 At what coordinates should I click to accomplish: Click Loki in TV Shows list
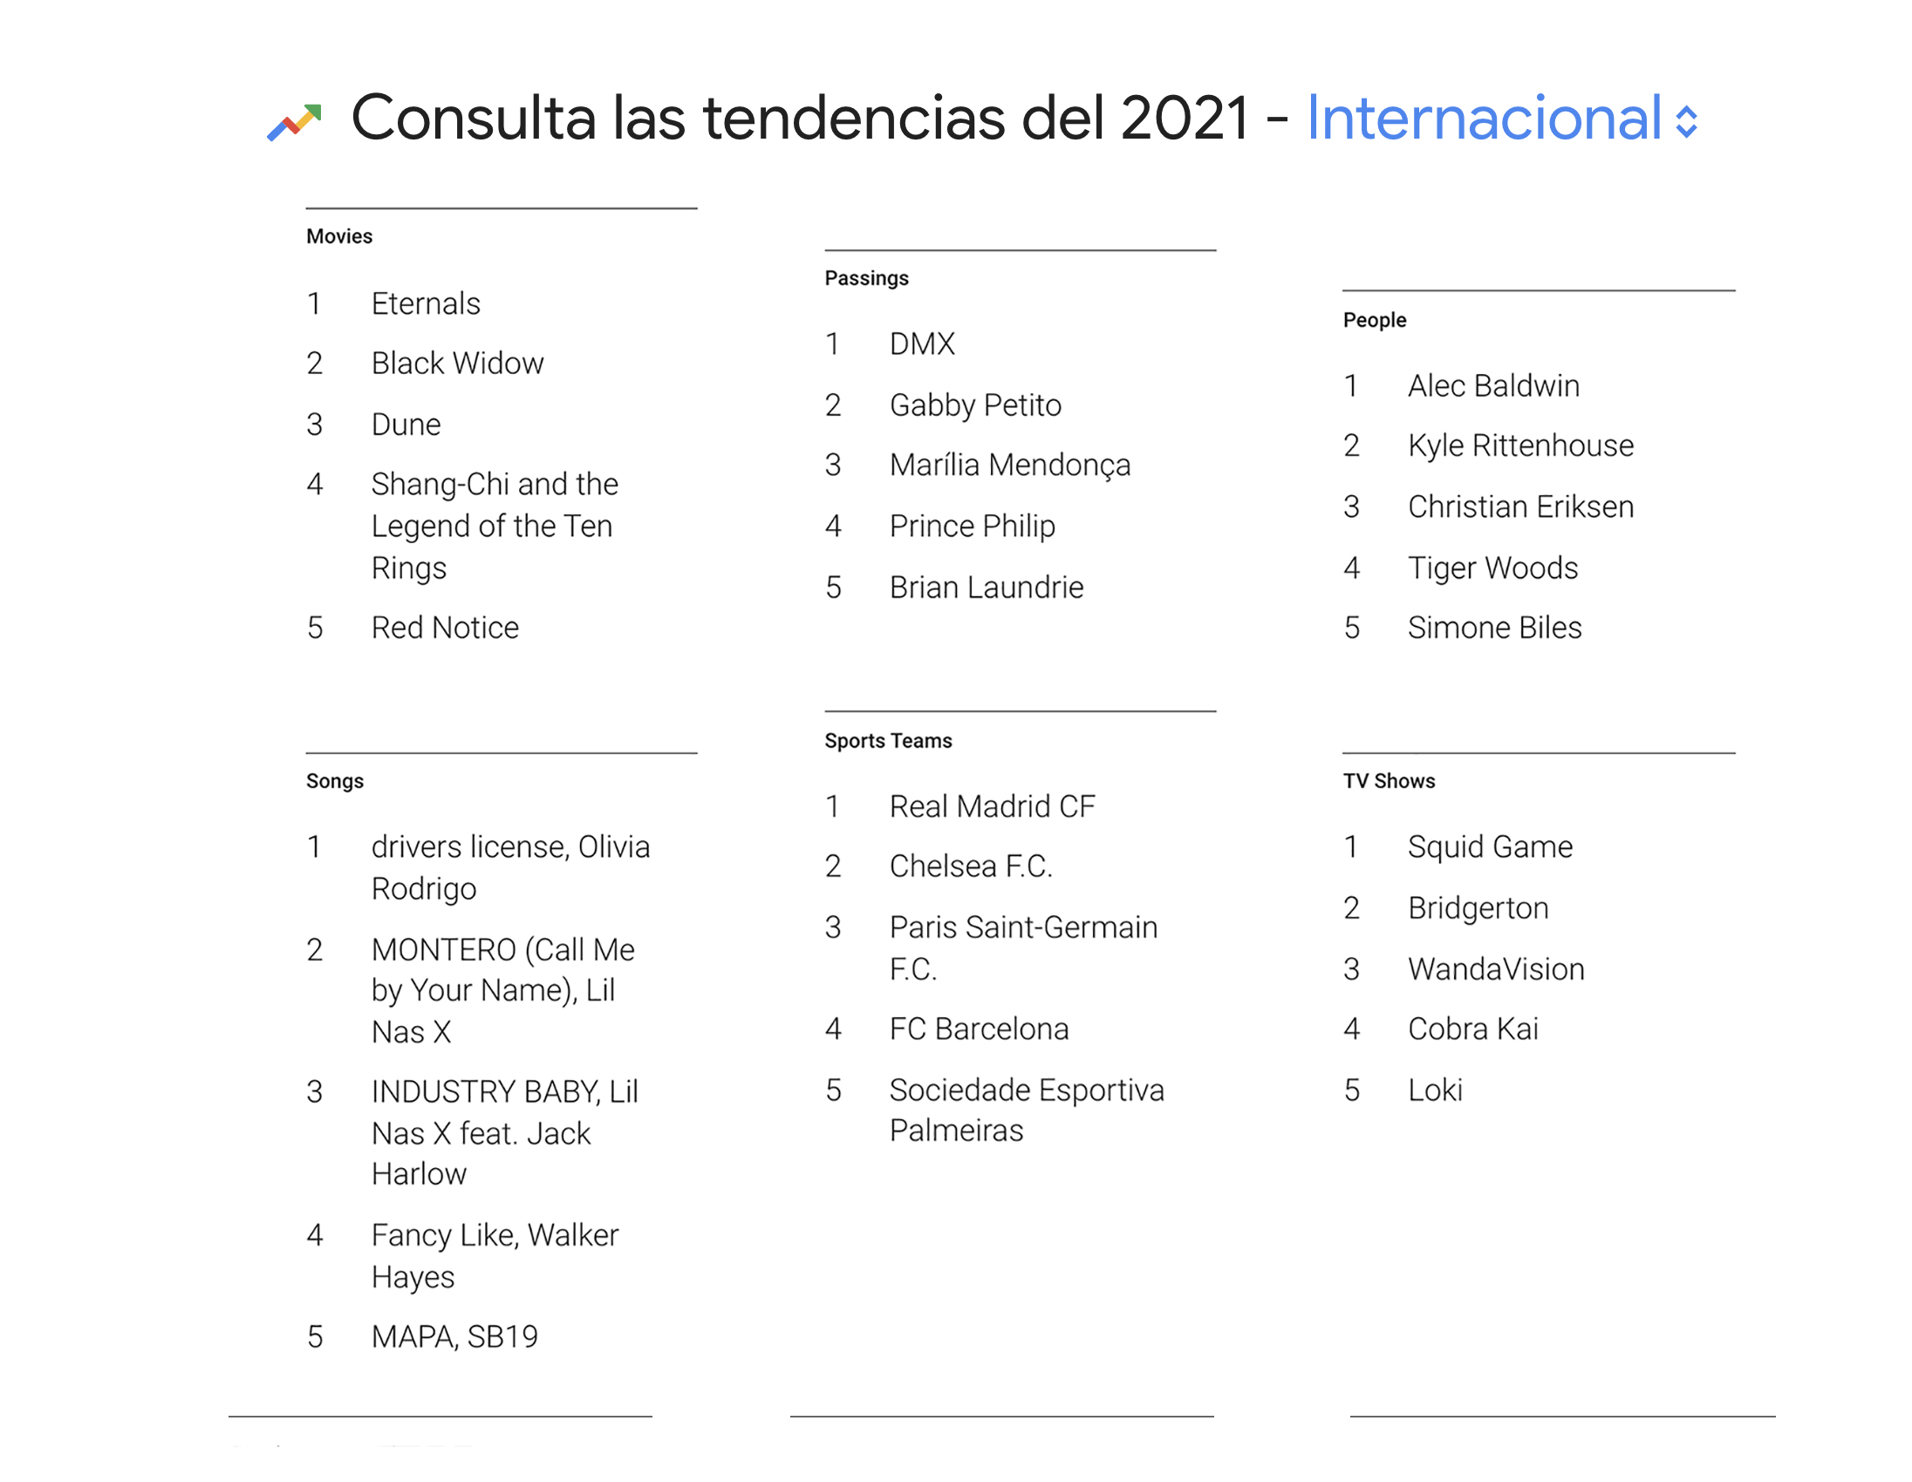pos(1434,1089)
